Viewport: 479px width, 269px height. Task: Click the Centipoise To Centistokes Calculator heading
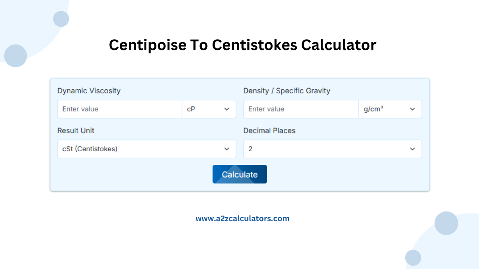[x=242, y=45]
